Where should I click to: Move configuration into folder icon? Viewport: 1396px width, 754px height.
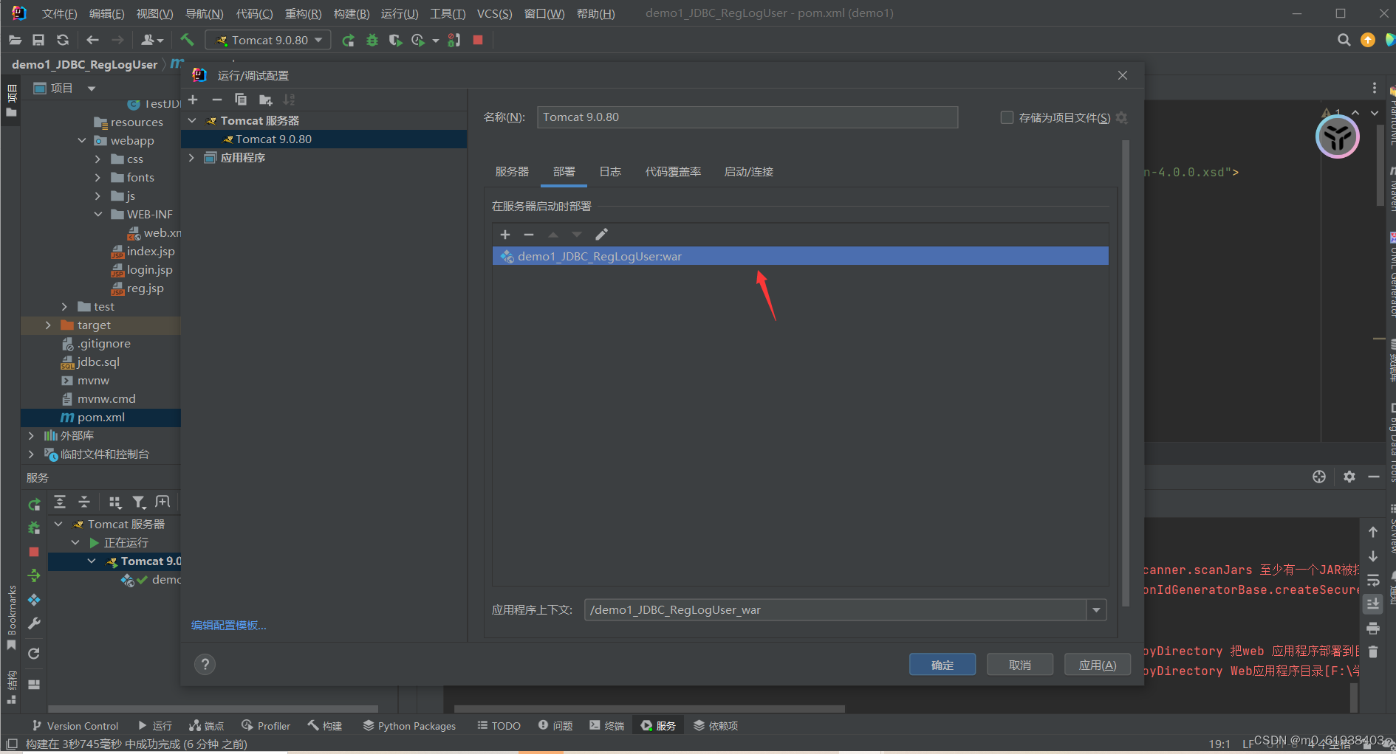click(266, 100)
